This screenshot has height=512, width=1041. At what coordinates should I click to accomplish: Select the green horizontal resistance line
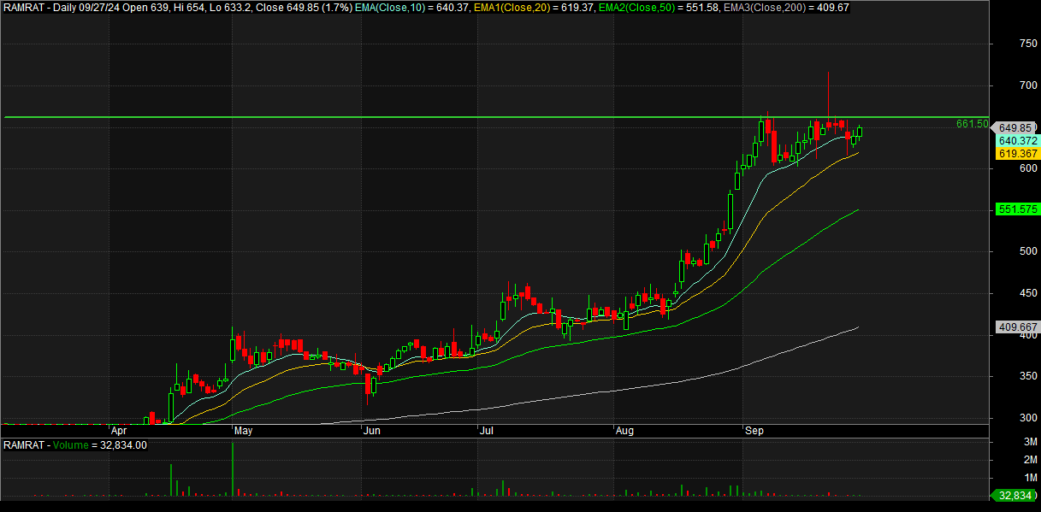click(496, 117)
